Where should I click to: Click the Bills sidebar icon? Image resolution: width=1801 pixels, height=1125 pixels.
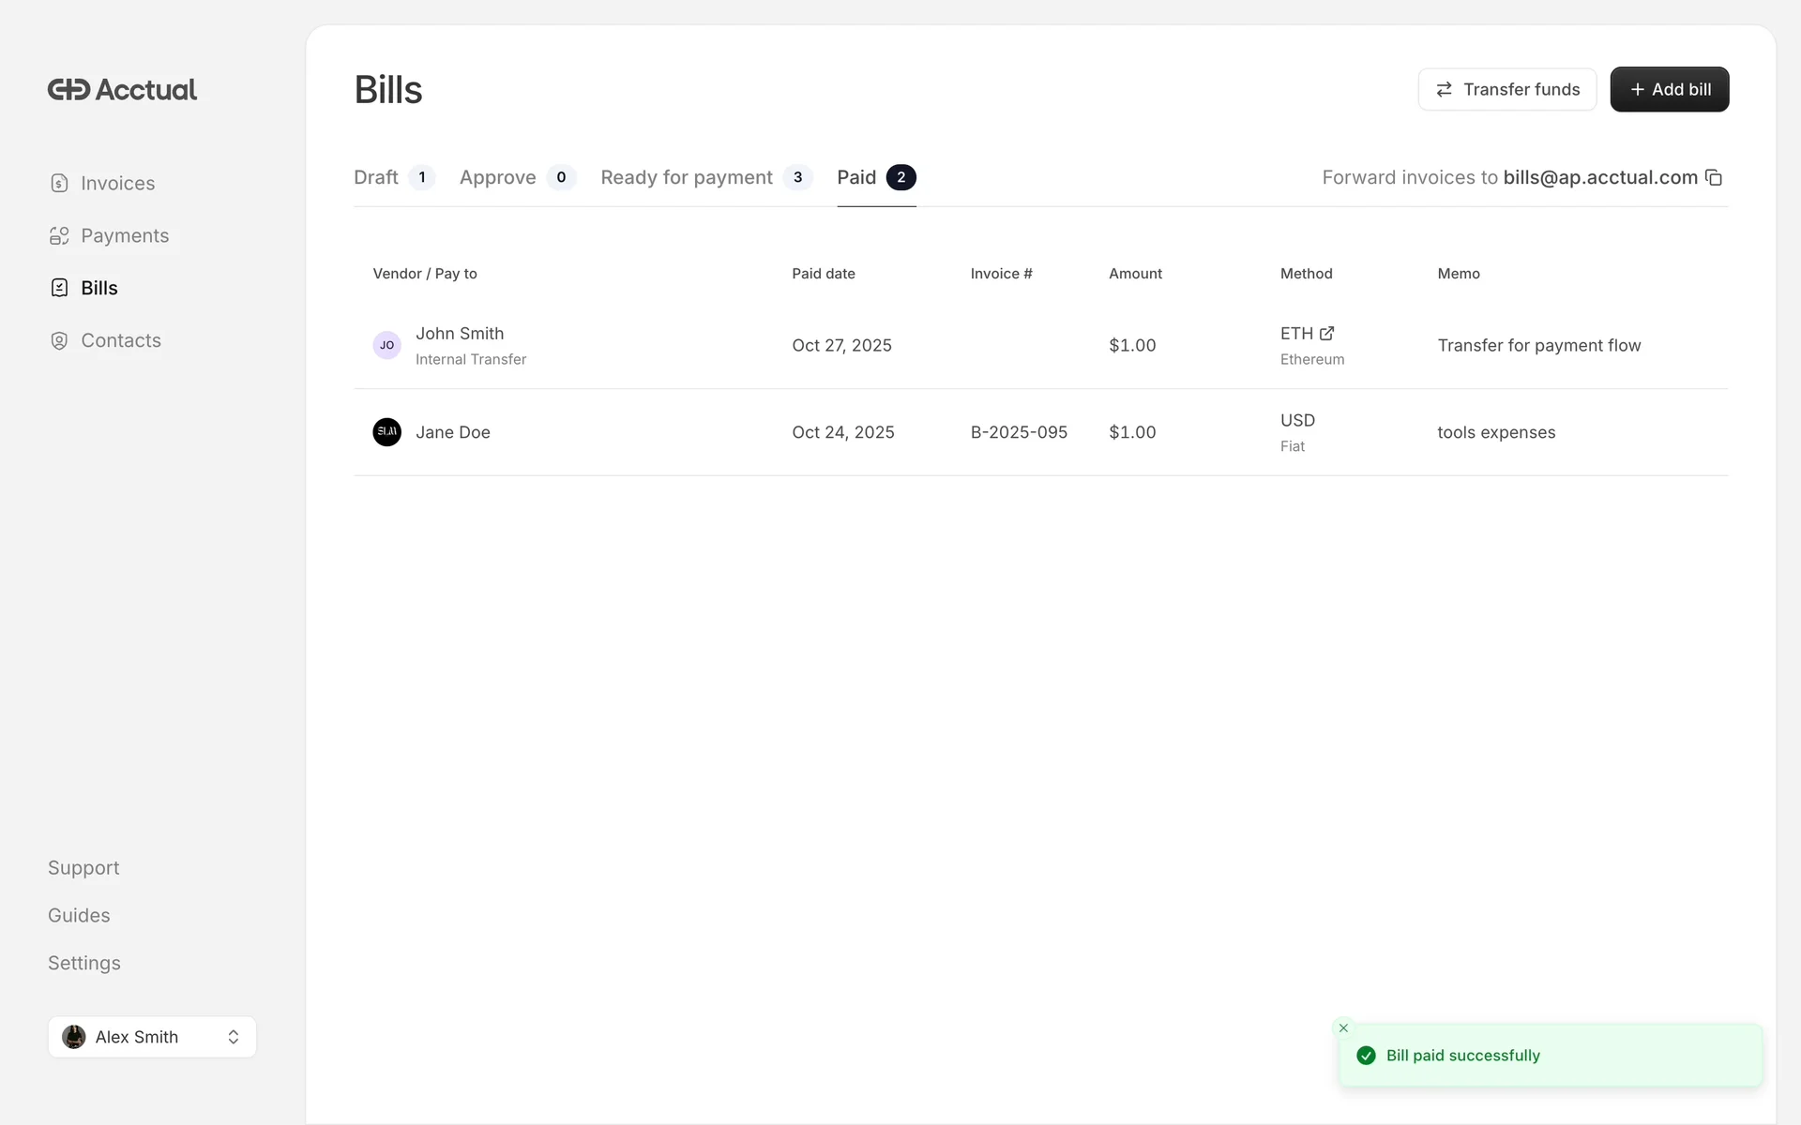pyautogui.click(x=59, y=289)
